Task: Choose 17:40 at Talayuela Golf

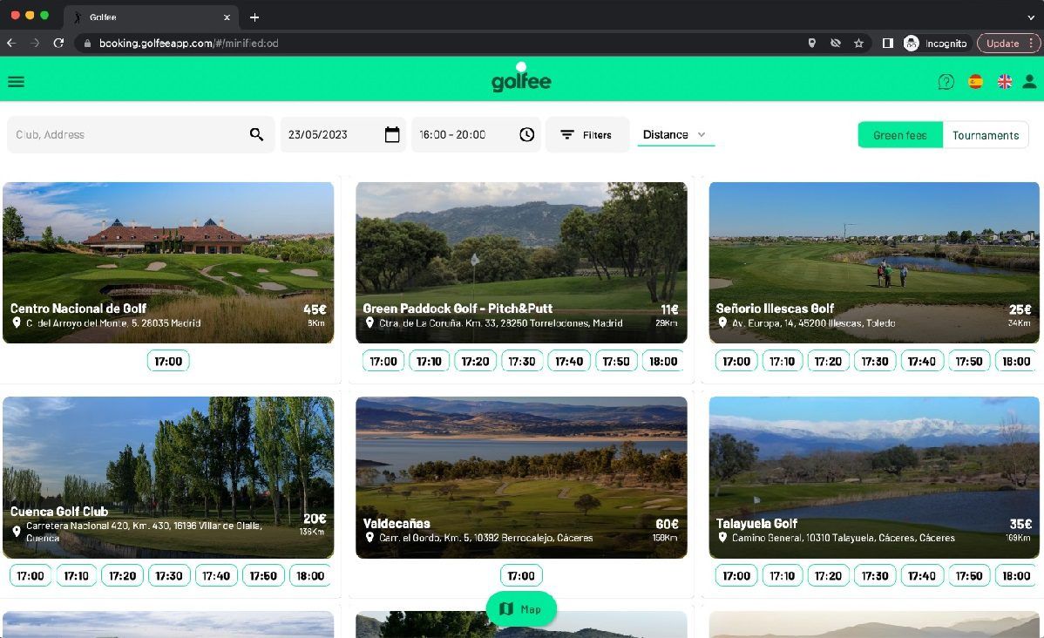Action: (922, 575)
